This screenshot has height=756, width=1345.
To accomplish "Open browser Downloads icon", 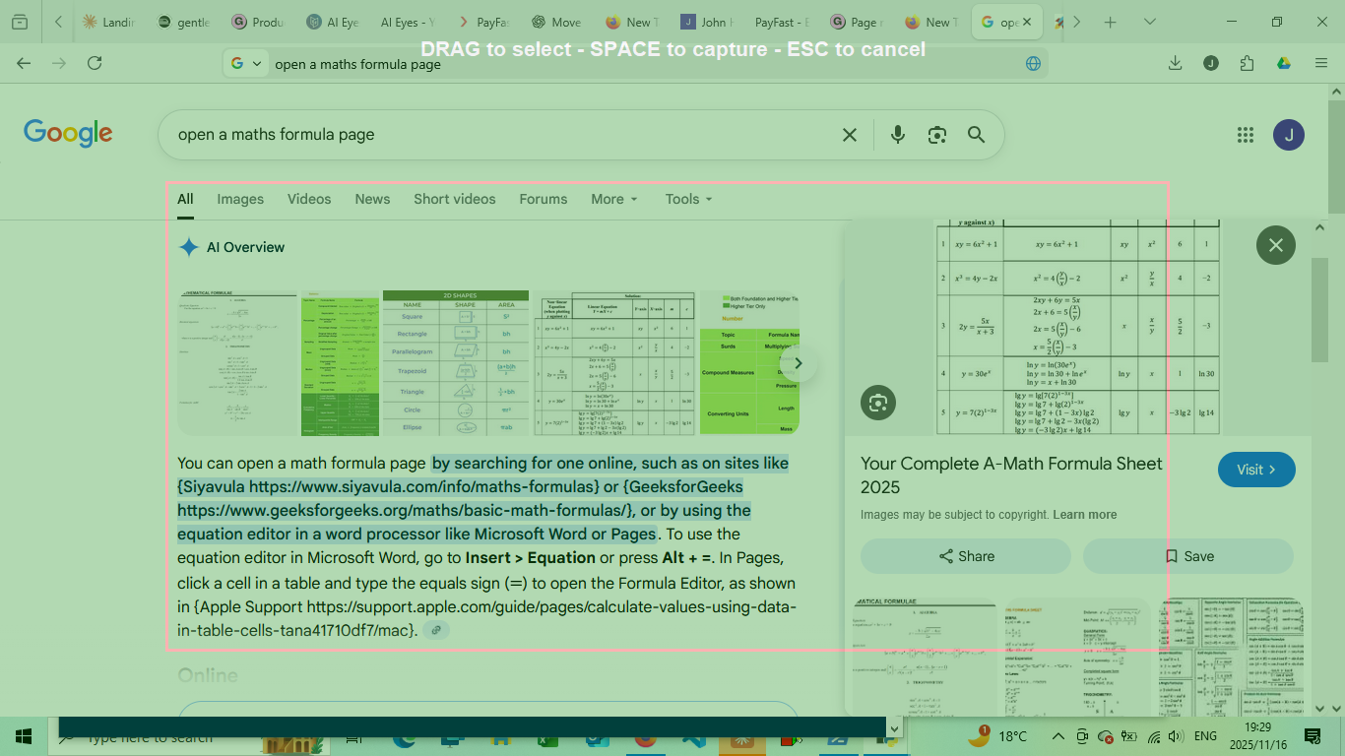I will 1174,62.
